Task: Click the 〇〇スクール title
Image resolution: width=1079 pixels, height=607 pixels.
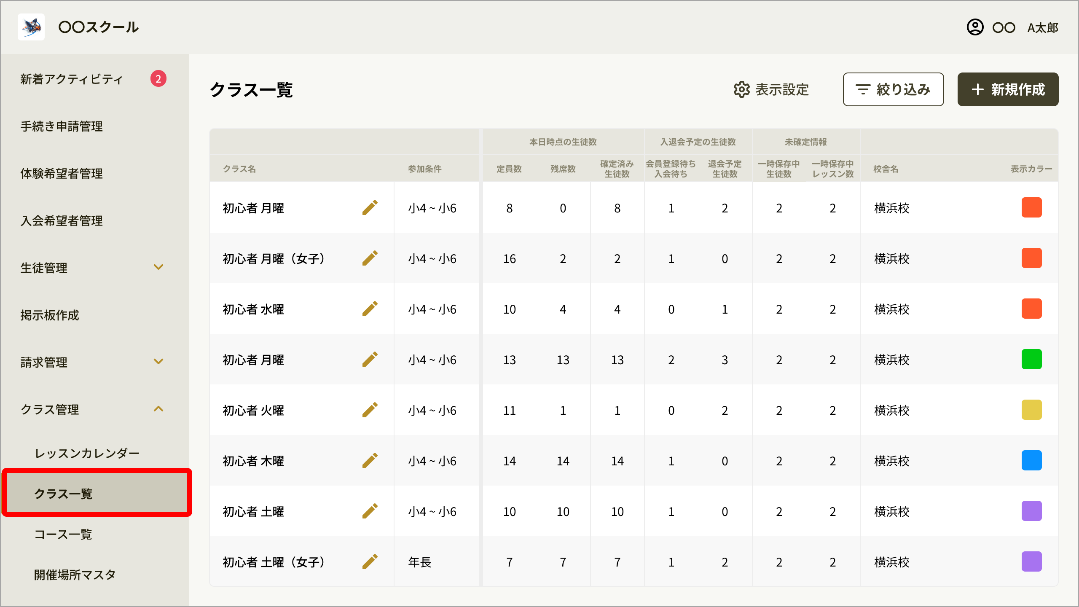Action: (99, 27)
